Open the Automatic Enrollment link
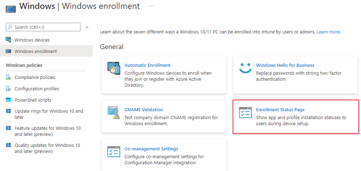 (147, 65)
